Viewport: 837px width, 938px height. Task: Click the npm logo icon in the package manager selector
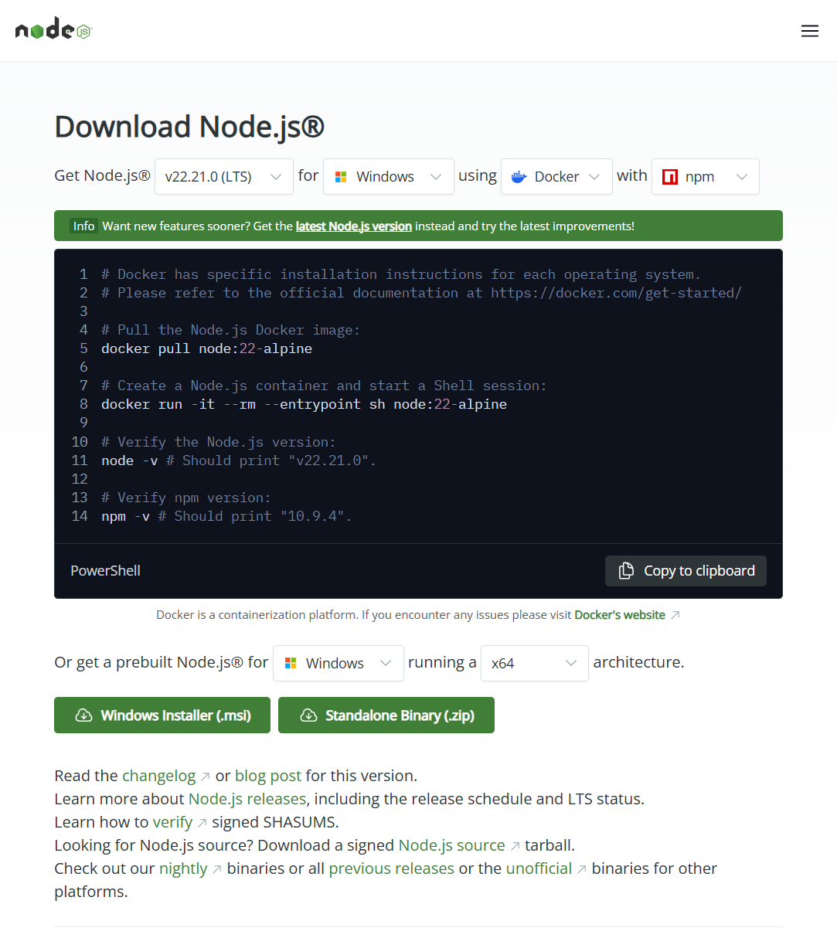pyautogui.click(x=669, y=176)
